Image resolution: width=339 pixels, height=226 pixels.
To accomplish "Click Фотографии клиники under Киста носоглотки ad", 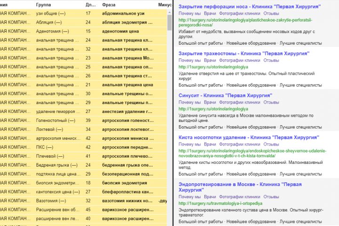I will tap(240, 144).
